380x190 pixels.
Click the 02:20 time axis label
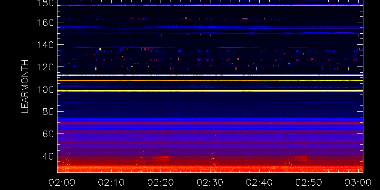coord(161,182)
